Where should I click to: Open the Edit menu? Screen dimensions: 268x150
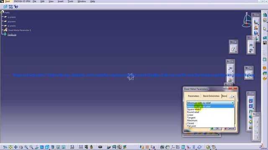tap(42, 1)
